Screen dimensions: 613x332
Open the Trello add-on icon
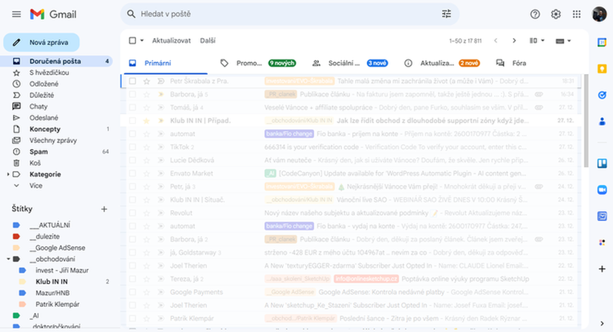click(x=602, y=164)
